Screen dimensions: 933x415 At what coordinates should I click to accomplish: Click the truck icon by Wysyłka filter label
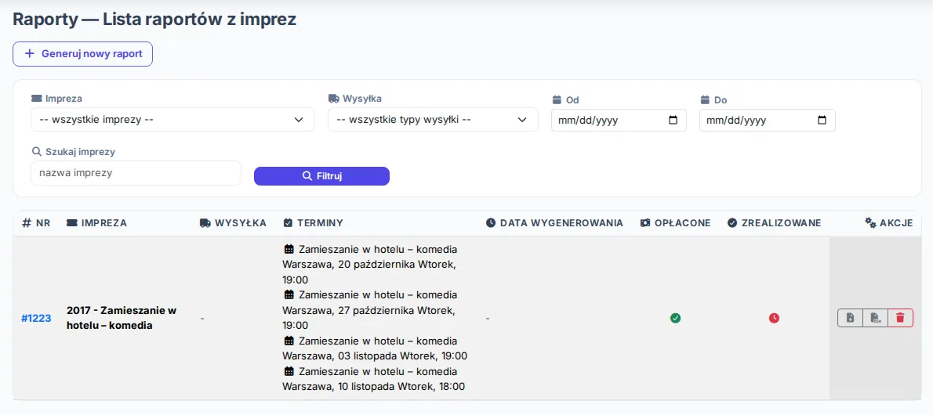tap(334, 98)
